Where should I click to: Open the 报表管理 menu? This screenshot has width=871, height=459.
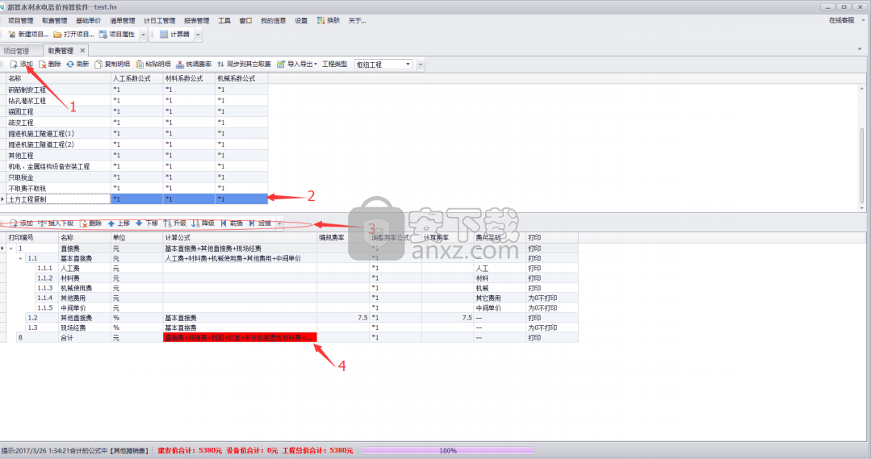click(x=197, y=20)
